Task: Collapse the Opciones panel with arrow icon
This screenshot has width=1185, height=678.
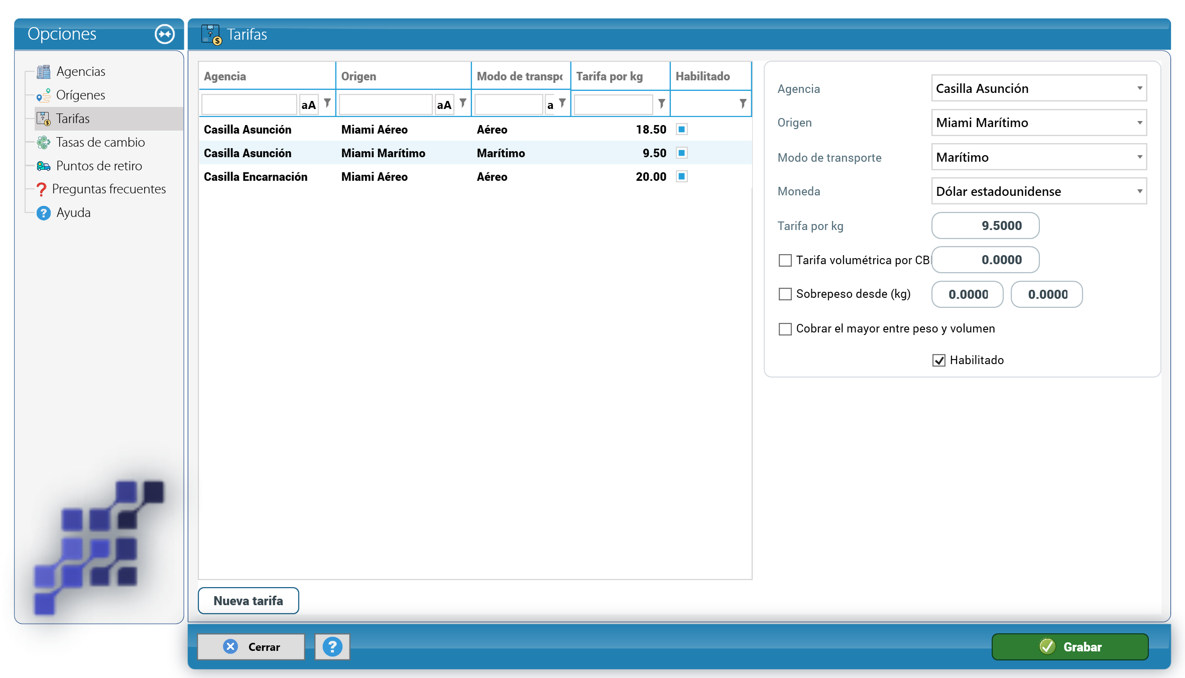Action: click(165, 34)
